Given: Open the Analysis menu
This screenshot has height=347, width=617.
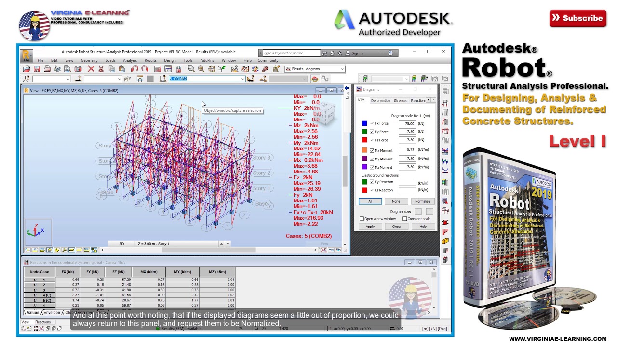Looking at the screenshot, I should tap(130, 61).
